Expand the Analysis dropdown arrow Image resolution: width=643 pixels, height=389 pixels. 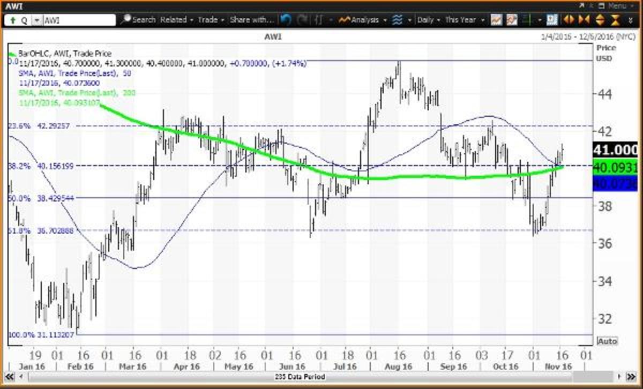pos(384,20)
